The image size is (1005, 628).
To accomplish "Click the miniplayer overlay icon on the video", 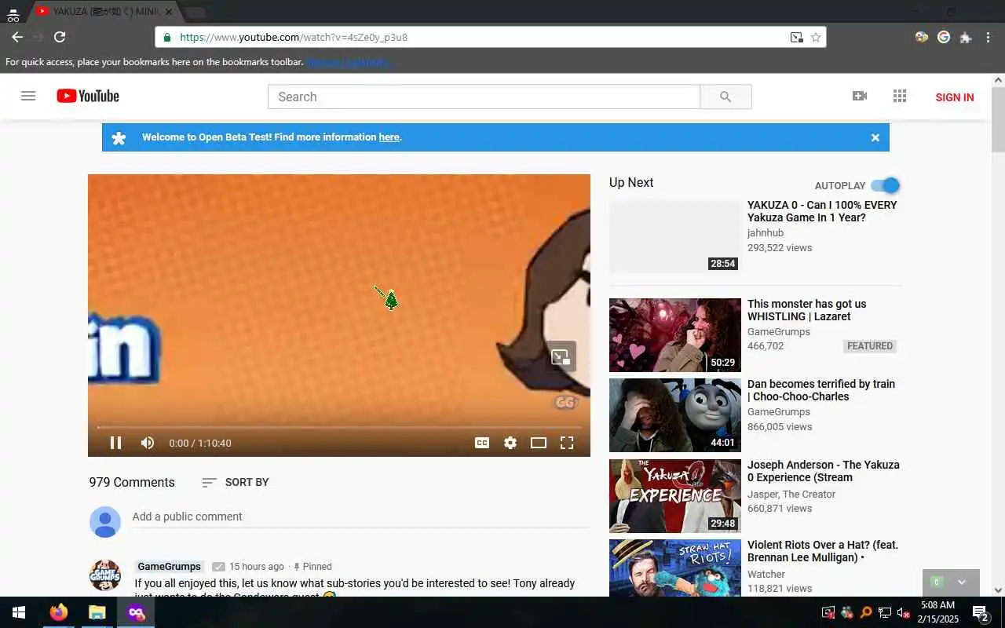I will click(x=561, y=356).
